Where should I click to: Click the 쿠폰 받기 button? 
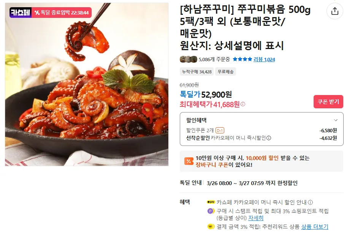point(328,101)
